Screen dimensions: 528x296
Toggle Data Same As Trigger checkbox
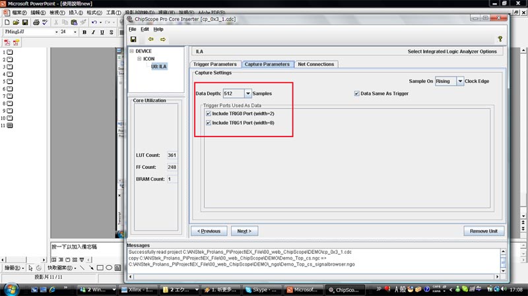click(357, 94)
